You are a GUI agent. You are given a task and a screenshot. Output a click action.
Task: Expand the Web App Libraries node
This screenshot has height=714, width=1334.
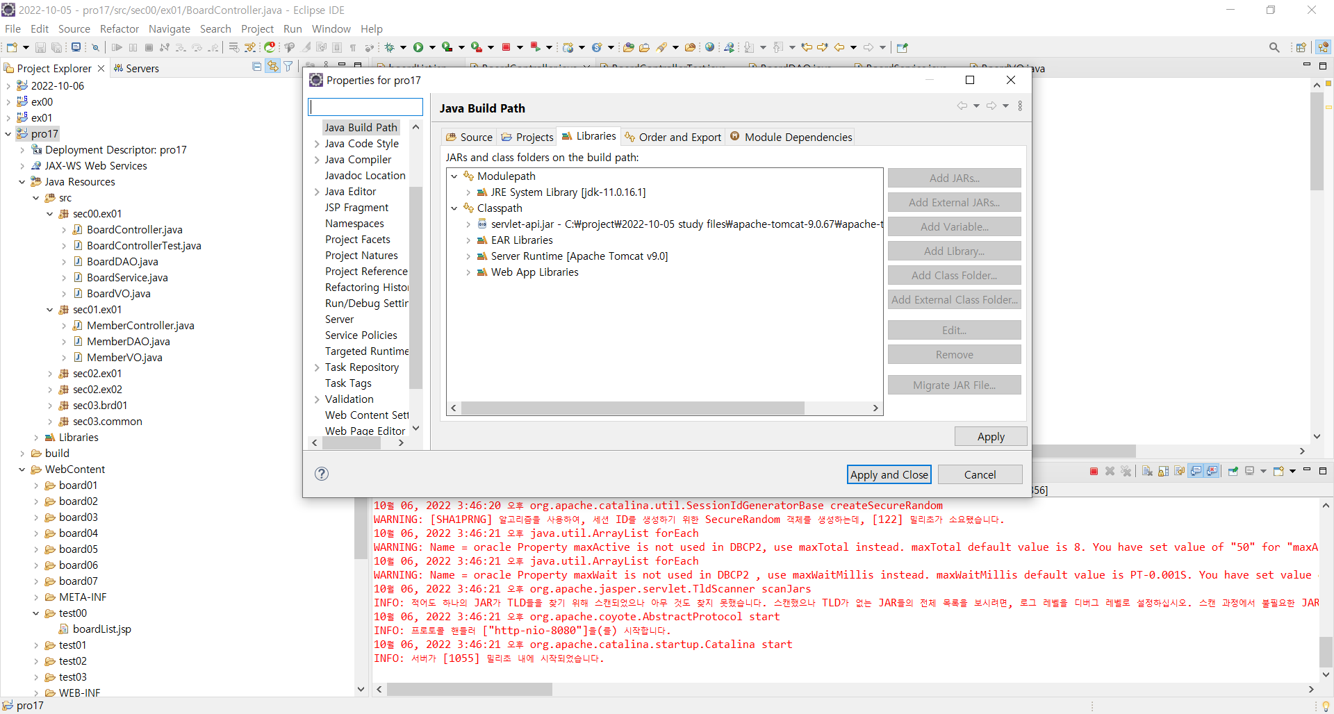click(x=468, y=272)
